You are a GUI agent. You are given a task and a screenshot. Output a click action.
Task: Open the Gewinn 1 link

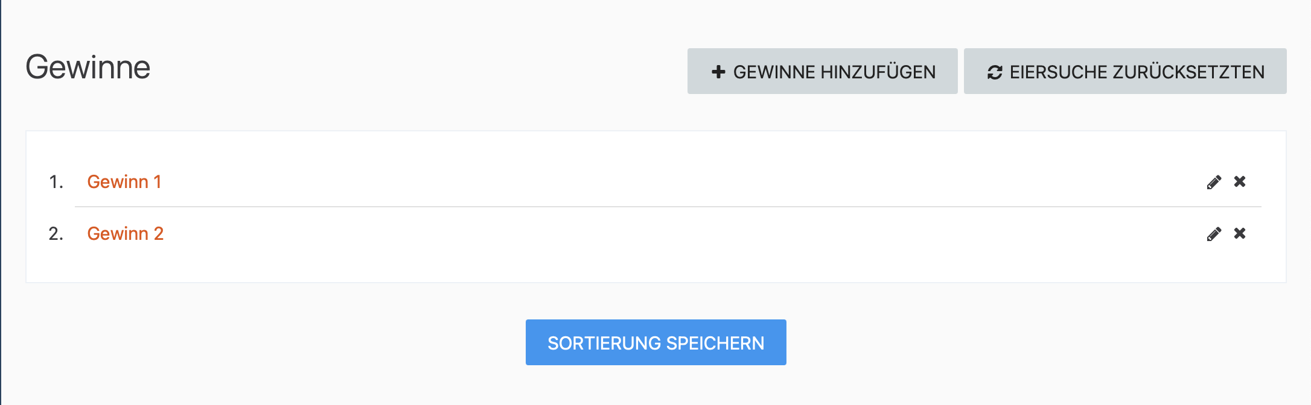click(124, 181)
